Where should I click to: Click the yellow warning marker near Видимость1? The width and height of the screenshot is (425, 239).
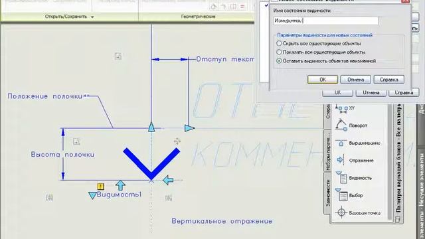(100, 187)
